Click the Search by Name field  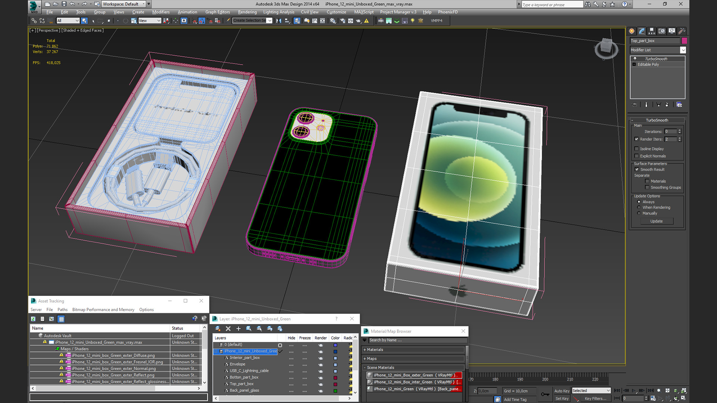[418, 340]
